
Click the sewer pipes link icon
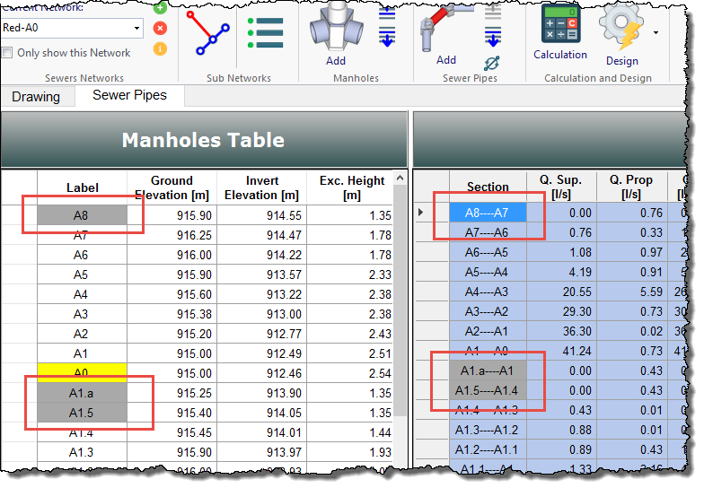coord(491,63)
